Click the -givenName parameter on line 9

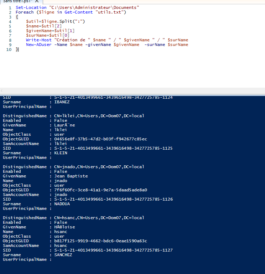(98, 45)
